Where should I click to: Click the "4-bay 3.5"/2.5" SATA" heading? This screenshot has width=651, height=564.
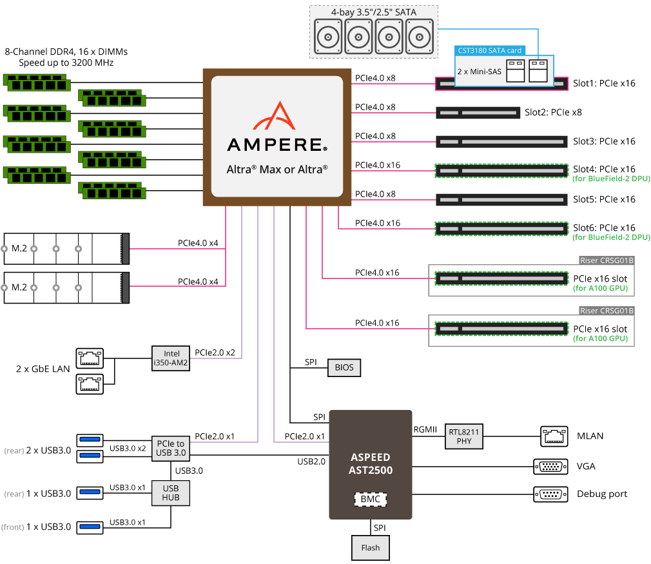click(x=374, y=12)
